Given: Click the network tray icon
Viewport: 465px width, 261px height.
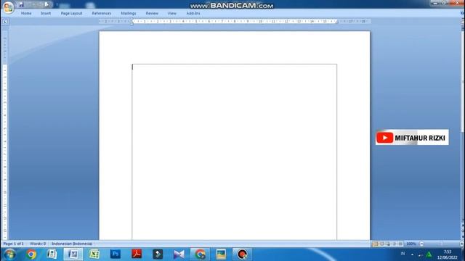Looking at the screenshot, I should [420, 254].
